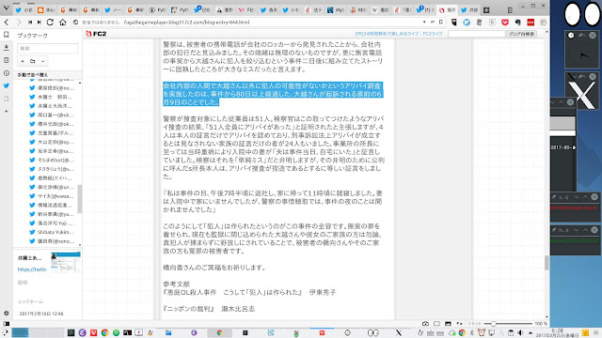The width and height of the screenshot is (602, 338).
Task: Open the address bar history dropdown
Action: click(424, 23)
